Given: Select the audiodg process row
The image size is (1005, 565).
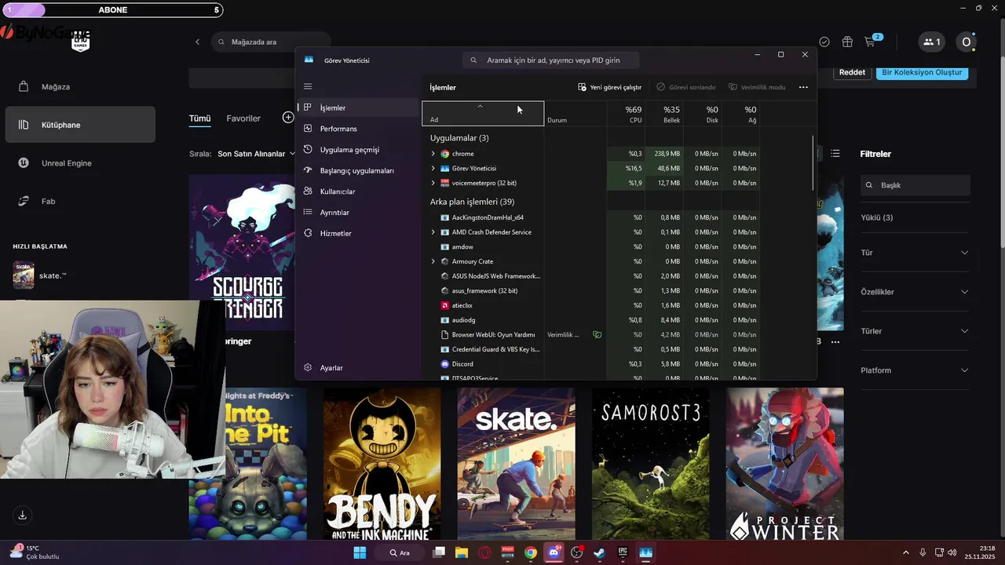Looking at the screenshot, I should (591, 320).
